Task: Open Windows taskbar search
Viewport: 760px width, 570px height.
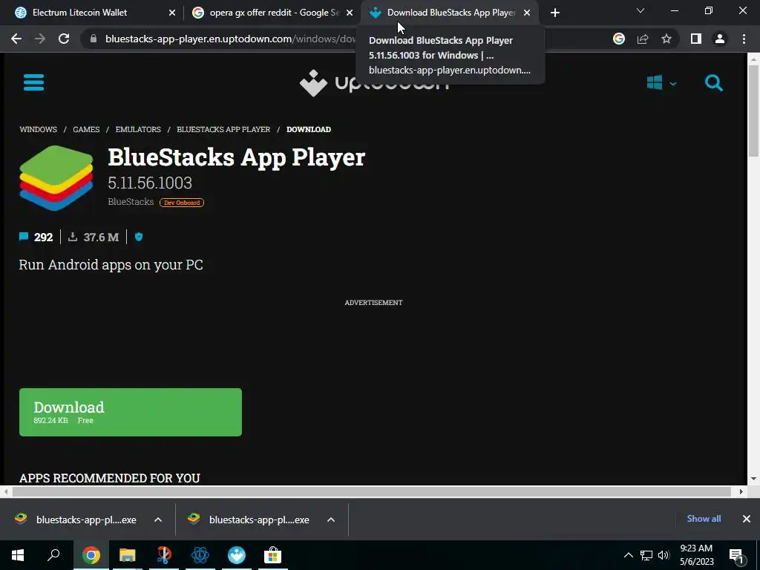Action: (x=53, y=555)
